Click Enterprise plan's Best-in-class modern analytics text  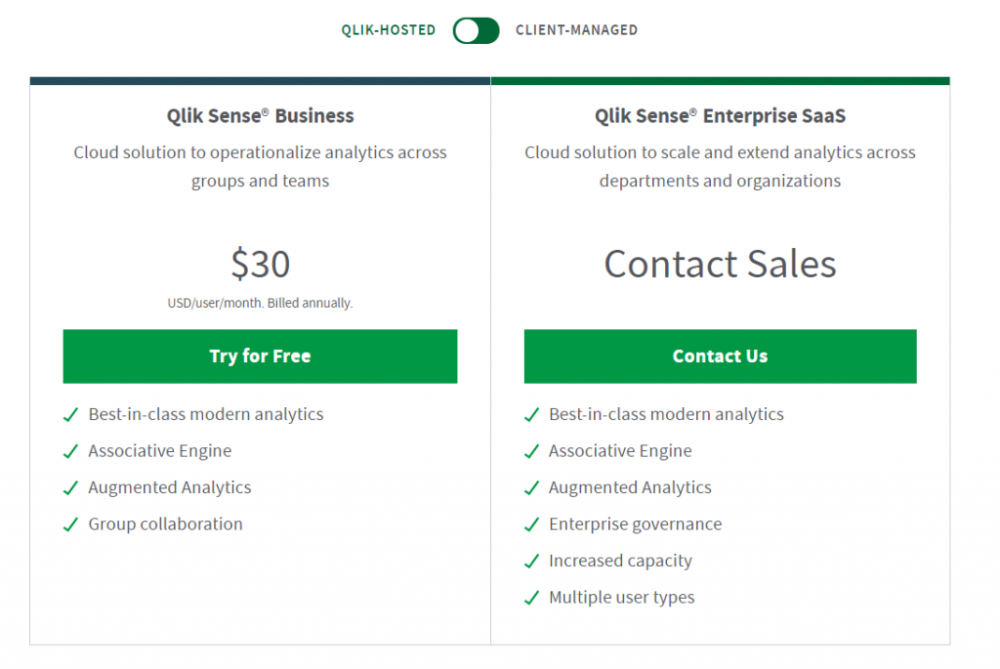[x=666, y=414]
